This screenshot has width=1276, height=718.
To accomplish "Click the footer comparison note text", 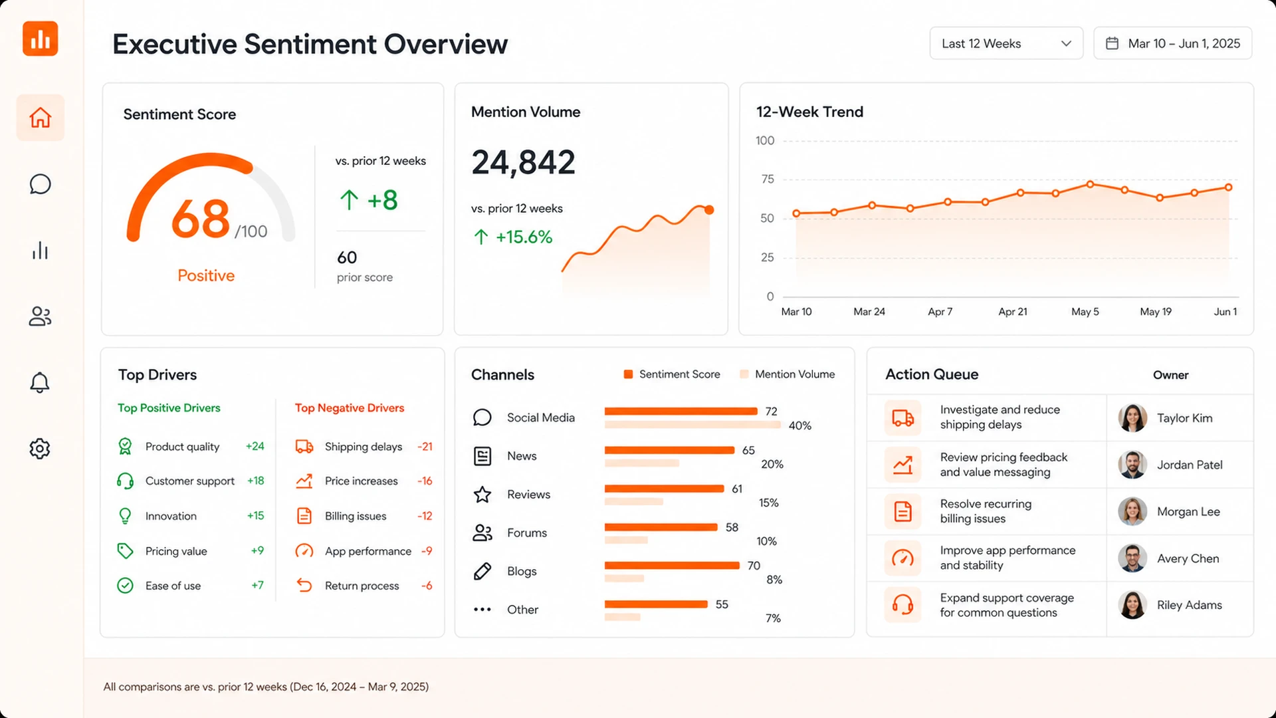I will click(x=266, y=687).
